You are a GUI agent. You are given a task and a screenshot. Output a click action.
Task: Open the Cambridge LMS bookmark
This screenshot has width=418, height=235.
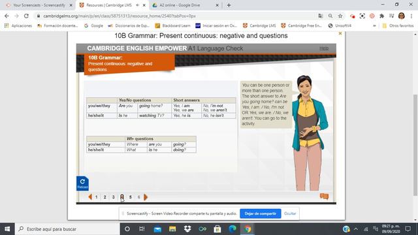coord(259,25)
